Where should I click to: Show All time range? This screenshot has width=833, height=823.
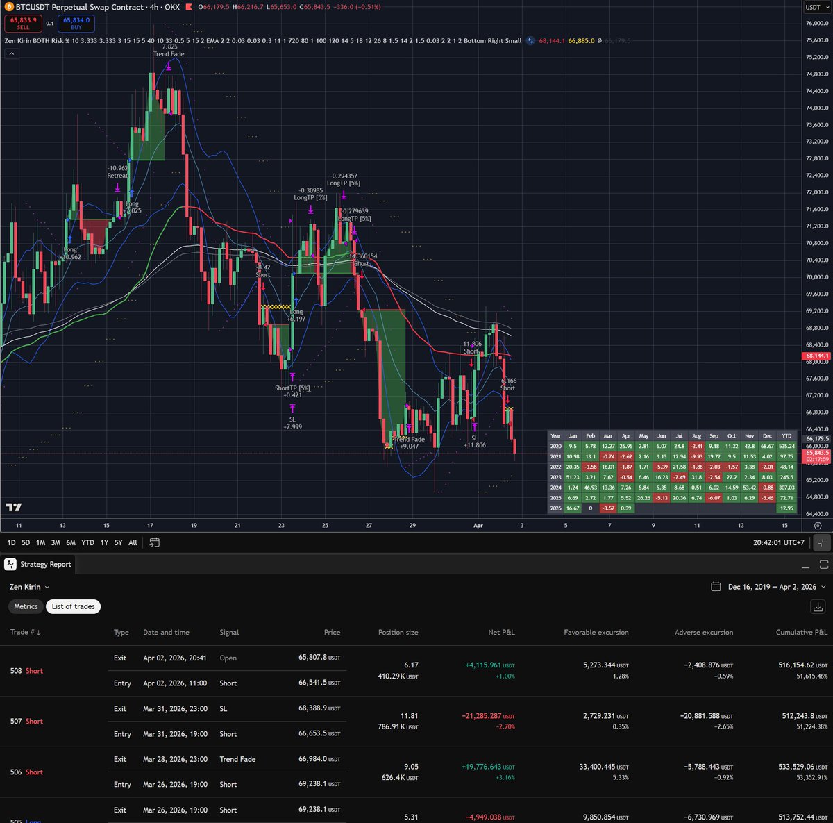click(133, 542)
